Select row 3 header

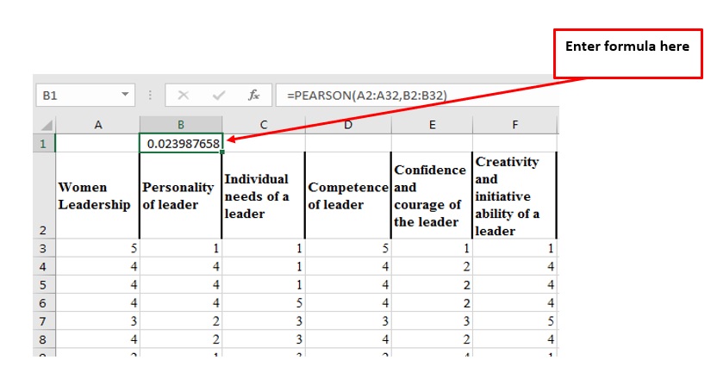click(x=43, y=248)
